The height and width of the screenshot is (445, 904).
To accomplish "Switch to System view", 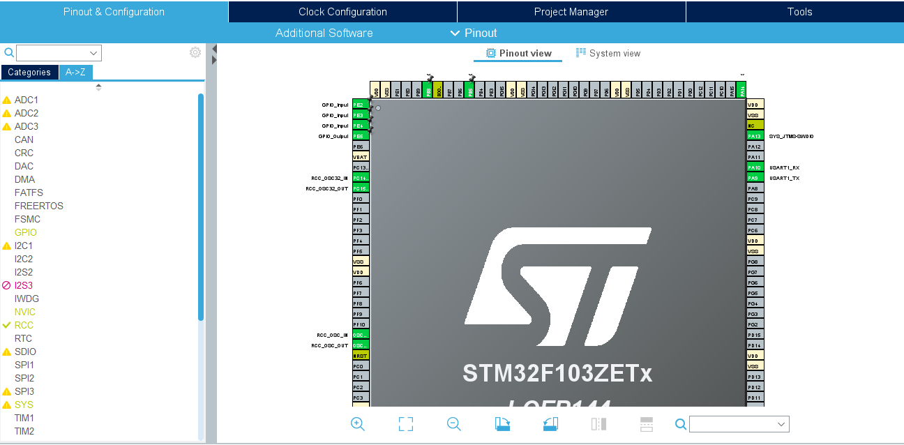I will pyautogui.click(x=607, y=53).
